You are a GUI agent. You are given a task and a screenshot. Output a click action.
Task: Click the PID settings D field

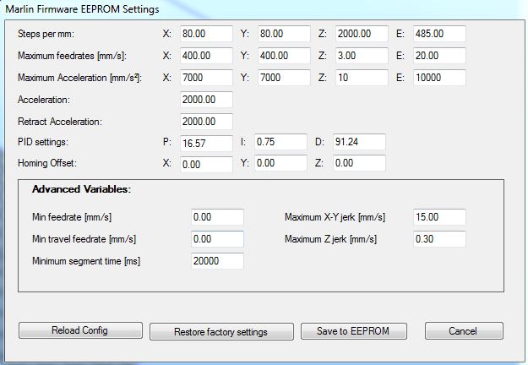click(x=358, y=142)
